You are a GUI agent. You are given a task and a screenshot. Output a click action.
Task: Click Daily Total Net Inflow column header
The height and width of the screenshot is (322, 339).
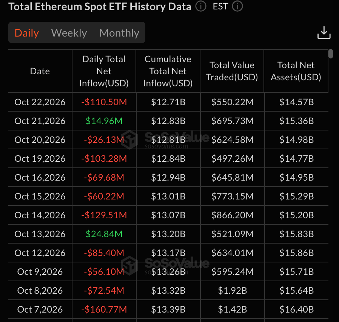pos(104,71)
